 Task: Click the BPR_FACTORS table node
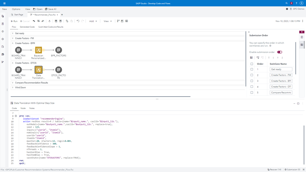59,50
